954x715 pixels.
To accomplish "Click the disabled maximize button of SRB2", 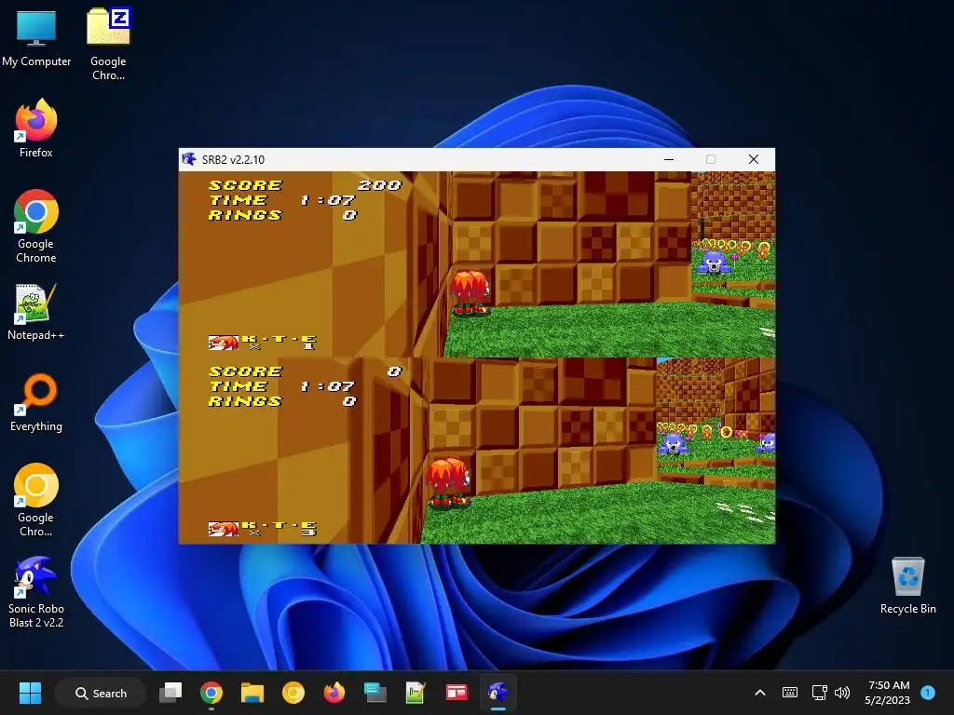I will pyautogui.click(x=711, y=159).
